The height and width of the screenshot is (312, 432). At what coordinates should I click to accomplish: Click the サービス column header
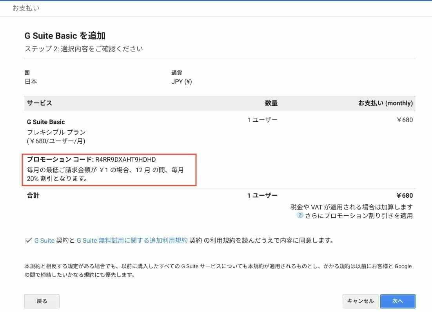[x=40, y=103]
